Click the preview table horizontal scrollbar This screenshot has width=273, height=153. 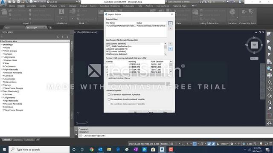137,75
